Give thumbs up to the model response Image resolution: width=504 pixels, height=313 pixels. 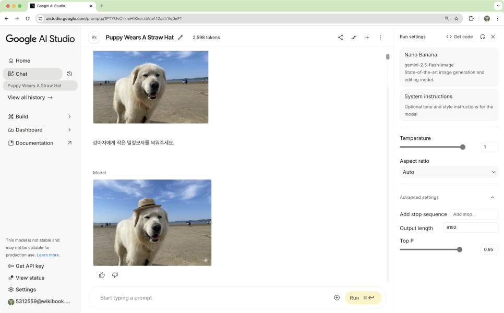[102, 275]
